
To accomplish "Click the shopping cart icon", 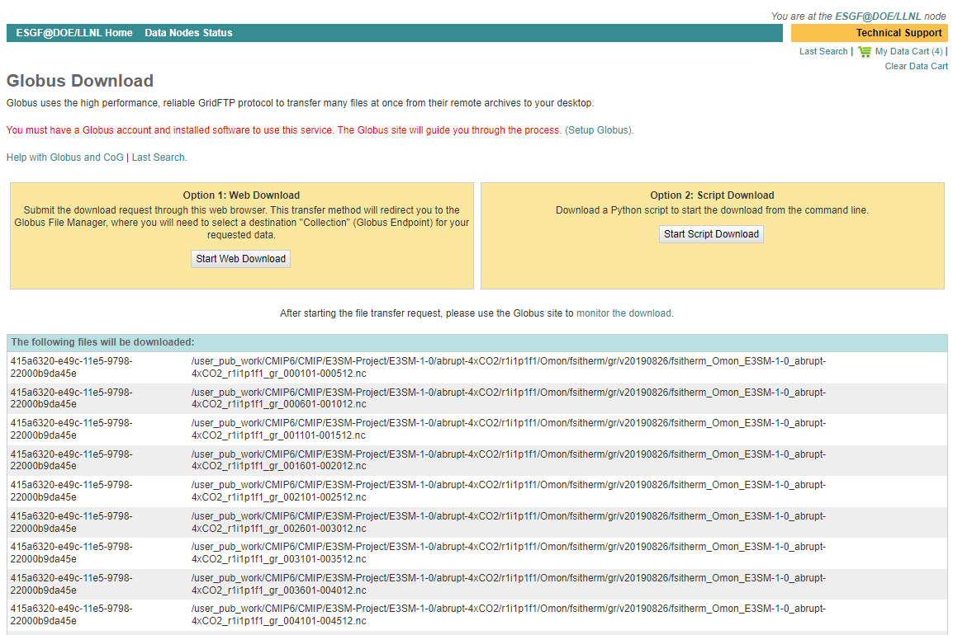I will tap(865, 52).
